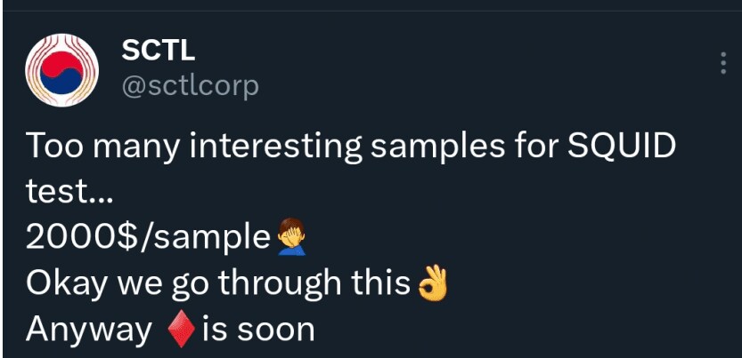The height and width of the screenshot is (358, 742).
Task: Click the red diamond emoji
Action: point(182,330)
